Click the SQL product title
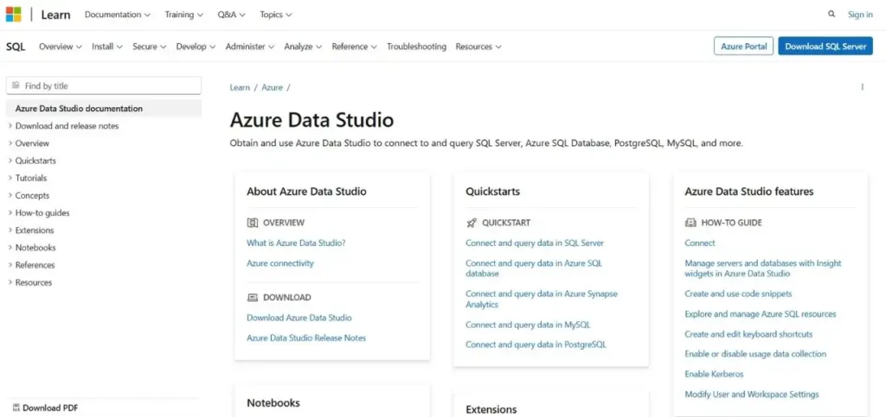The width and height of the screenshot is (886, 417). [x=16, y=47]
